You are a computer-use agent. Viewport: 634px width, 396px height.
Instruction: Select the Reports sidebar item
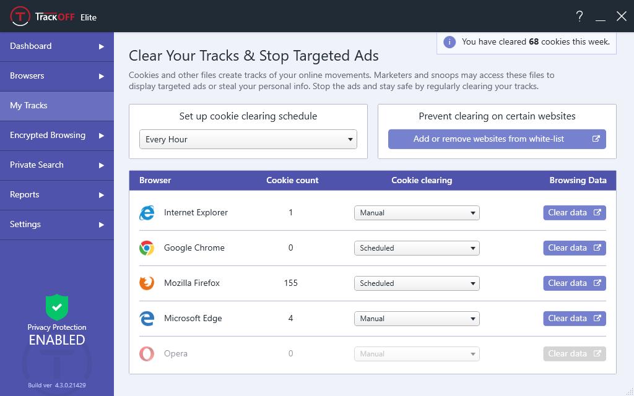(56, 195)
